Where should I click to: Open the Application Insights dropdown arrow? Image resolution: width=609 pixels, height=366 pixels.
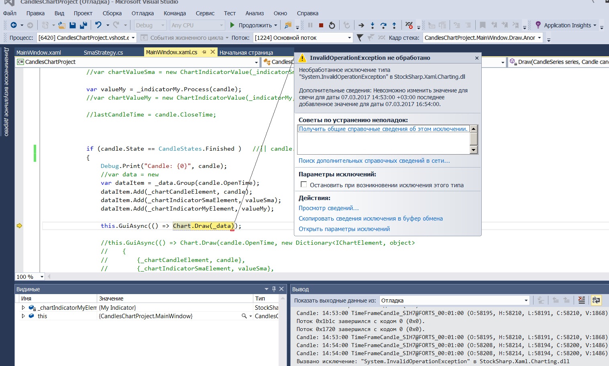pyautogui.click(x=595, y=25)
